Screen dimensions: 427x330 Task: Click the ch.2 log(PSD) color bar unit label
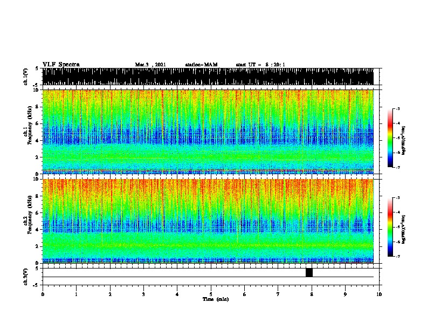404,229
